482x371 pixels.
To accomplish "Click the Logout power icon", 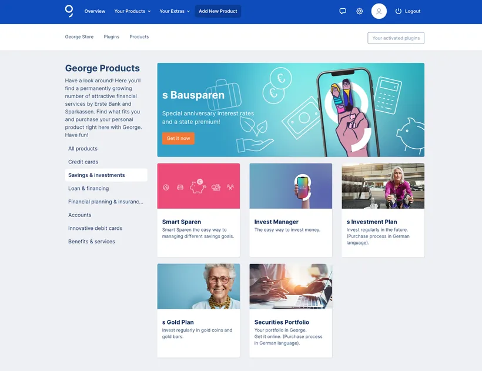I will [x=399, y=11].
